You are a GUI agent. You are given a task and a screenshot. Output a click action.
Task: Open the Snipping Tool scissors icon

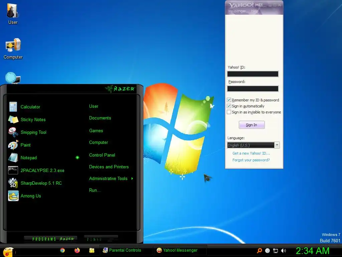13,132
